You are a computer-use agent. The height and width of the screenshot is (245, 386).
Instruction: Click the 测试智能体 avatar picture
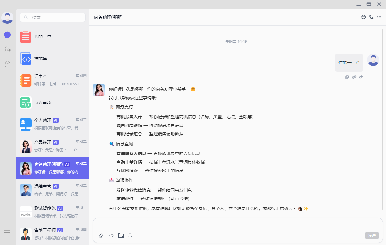click(x=26, y=212)
